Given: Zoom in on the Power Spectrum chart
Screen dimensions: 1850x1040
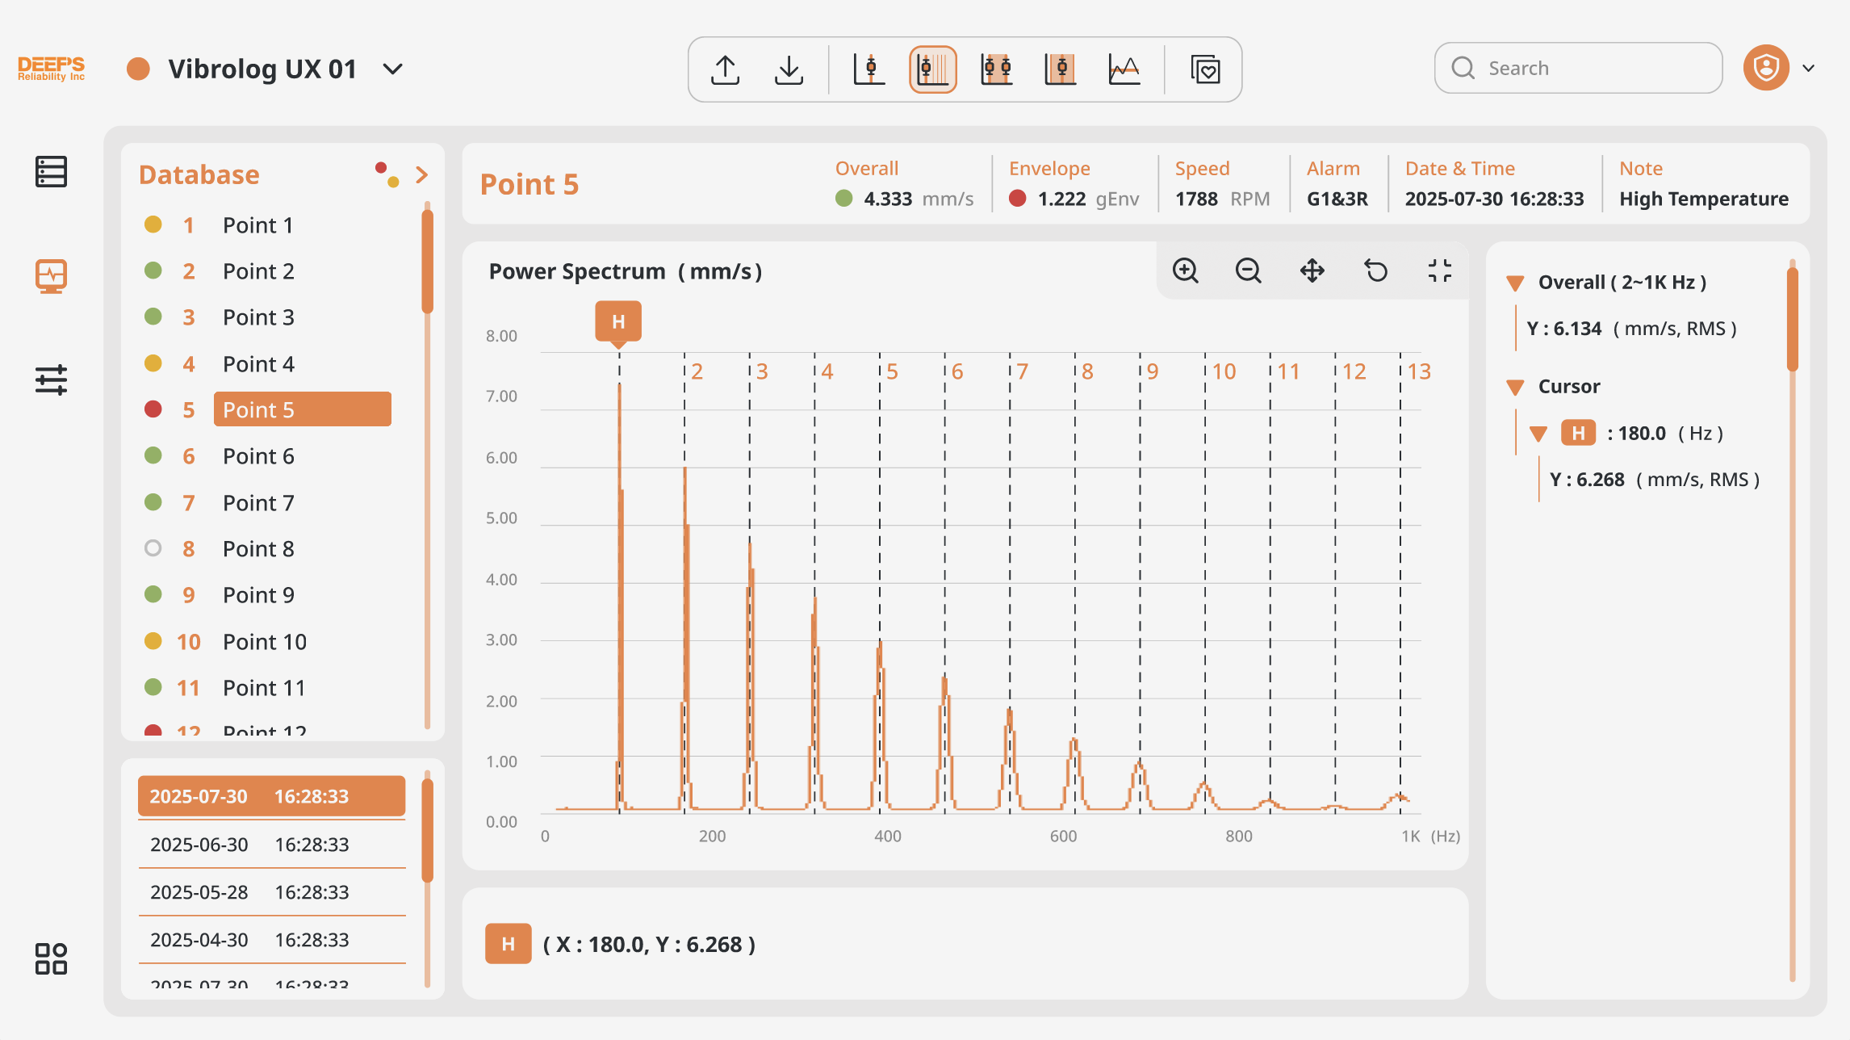Looking at the screenshot, I should (1185, 270).
